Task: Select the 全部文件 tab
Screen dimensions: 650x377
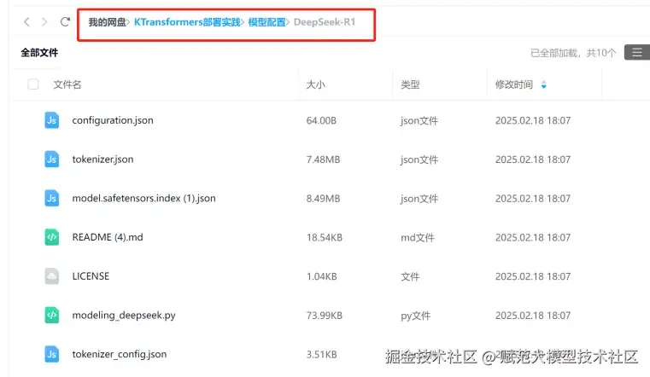Action: (39, 53)
